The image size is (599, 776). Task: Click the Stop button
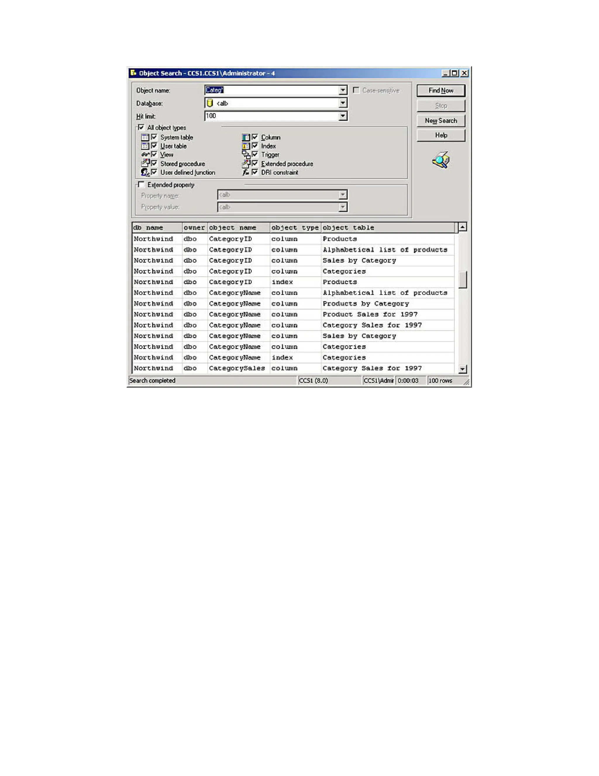click(x=441, y=105)
